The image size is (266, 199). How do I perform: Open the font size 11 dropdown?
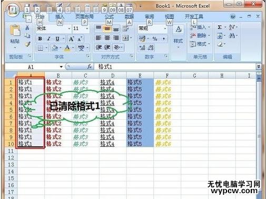tap(87, 29)
